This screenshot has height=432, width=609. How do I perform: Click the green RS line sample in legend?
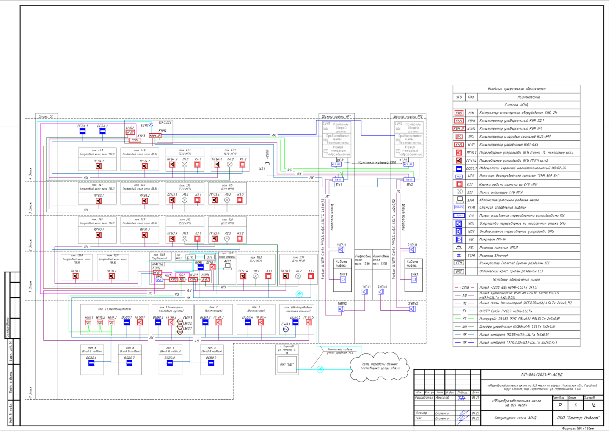click(x=459, y=319)
